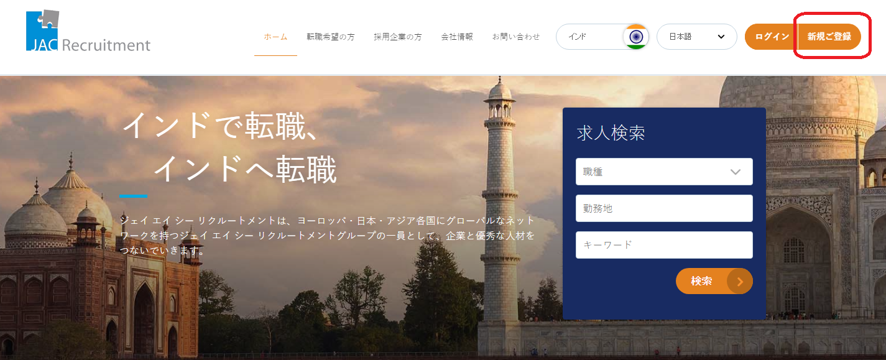Screen dimensions: 886x360
Task: Open the インド country selector
Action: [x=602, y=37]
